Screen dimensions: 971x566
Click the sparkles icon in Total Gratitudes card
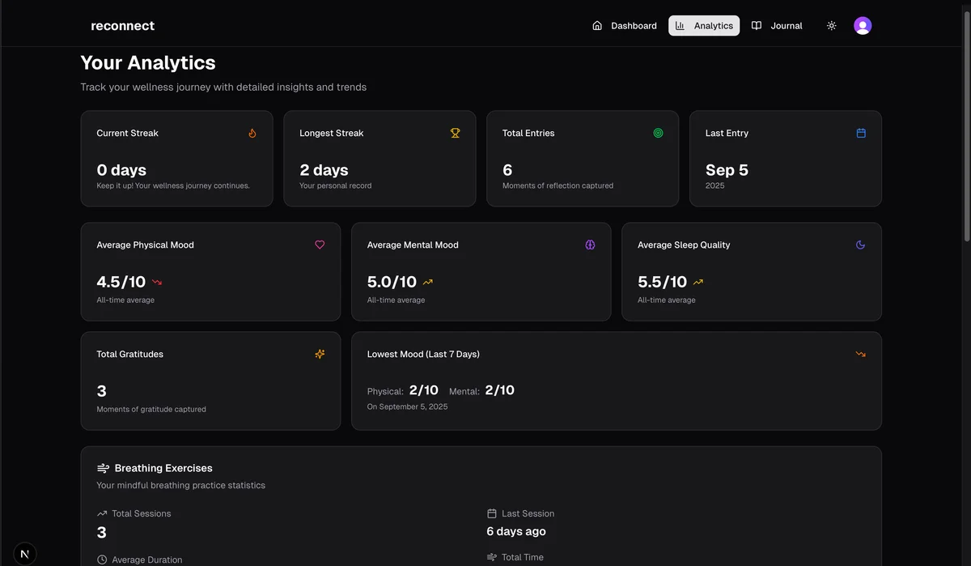pos(320,355)
